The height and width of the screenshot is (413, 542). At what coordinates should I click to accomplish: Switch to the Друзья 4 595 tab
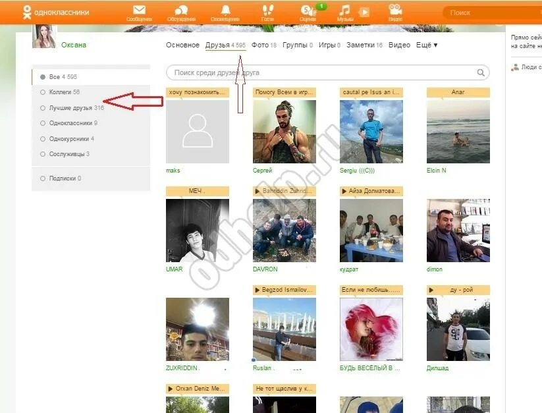coord(225,45)
